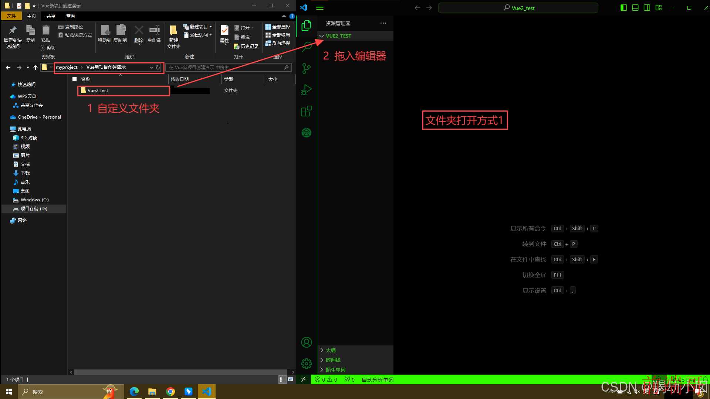
Task: Click the Explorer help question mark icon
Action: (x=292, y=16)
